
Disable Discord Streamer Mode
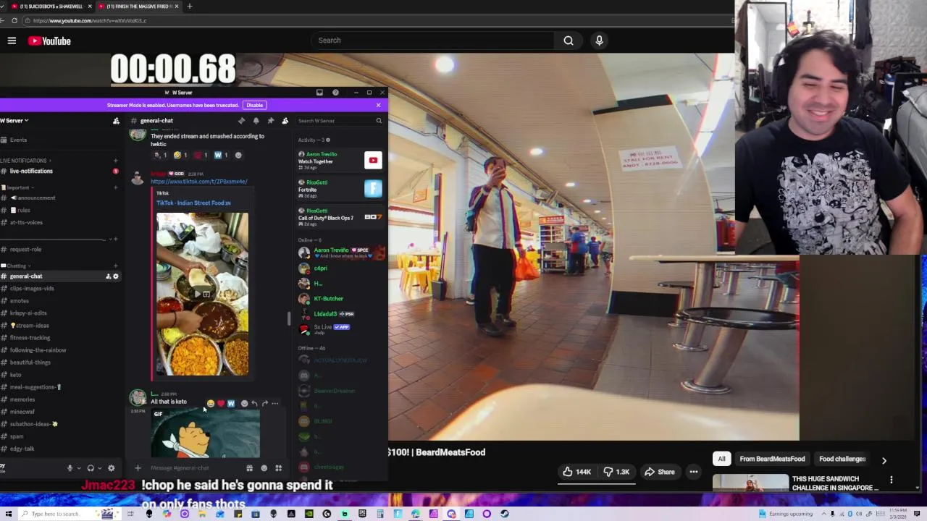pos(254,106)
